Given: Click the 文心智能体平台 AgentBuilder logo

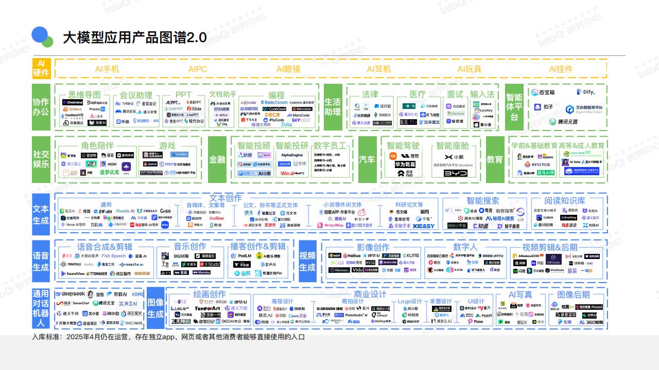Looking at the screenshot, I should [584, 109].
